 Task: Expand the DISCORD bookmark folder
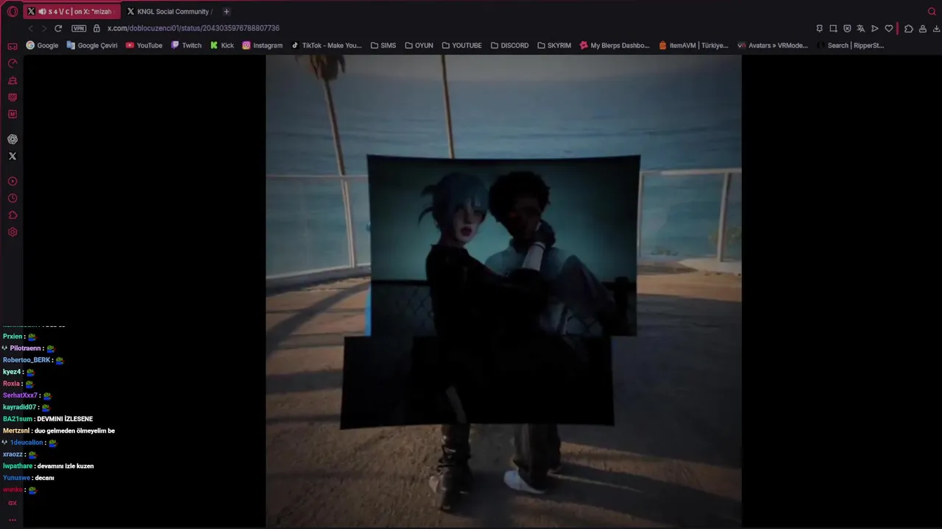click(510, 46)
